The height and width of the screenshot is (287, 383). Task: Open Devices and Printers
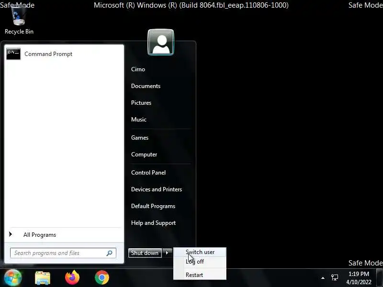(157, 189)
